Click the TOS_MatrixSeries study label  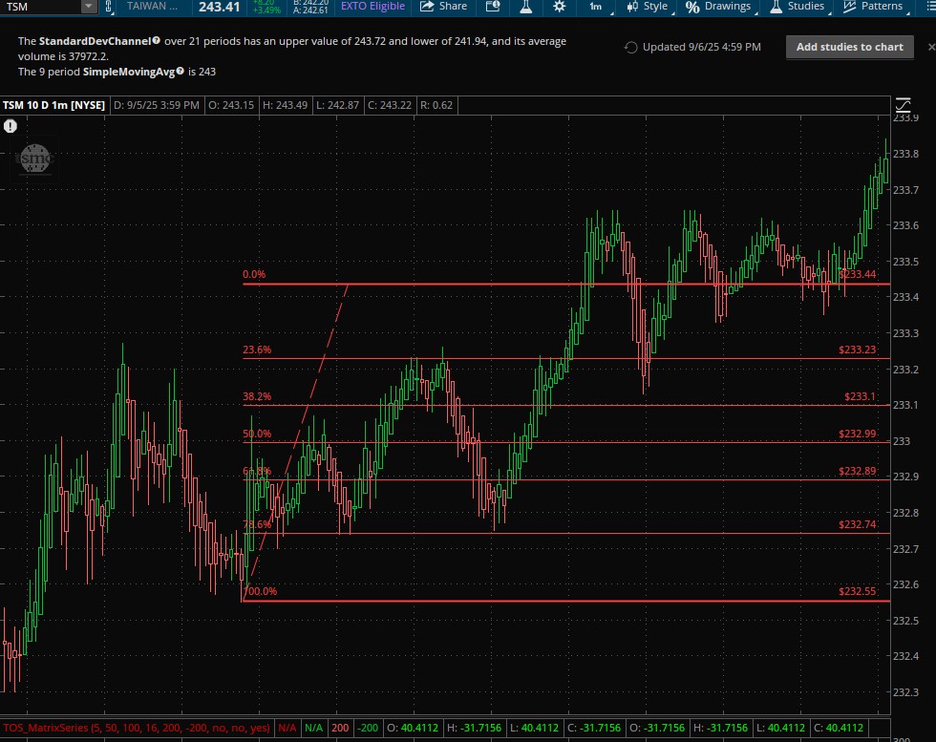[137, 728]
